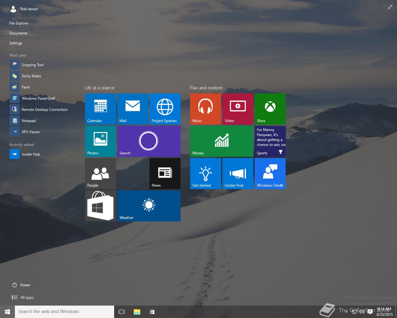The width and height of the screenshot is (397, 318).
Task: Click the Play and explore group title
Action: pos(206,88)
